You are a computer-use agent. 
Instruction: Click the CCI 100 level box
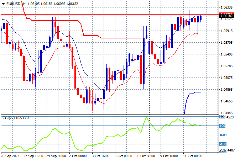point(222,126)
